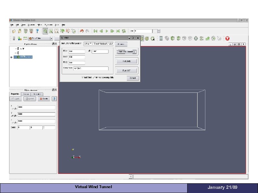Select the Select Cells On surface tool
258x193 pixels.
[51, 31]
